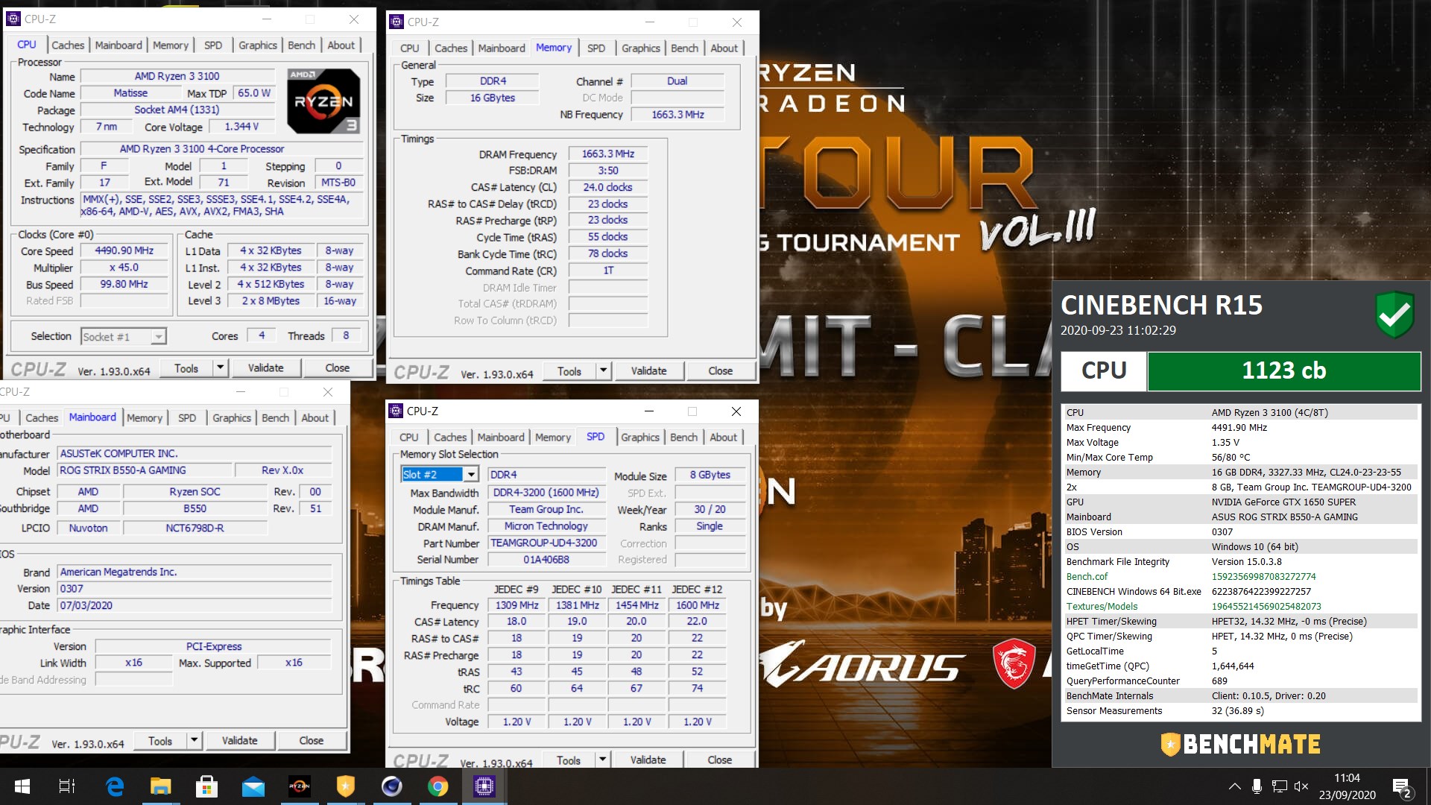Click CPU-Z app icon in CPU window title

point(13,19)
